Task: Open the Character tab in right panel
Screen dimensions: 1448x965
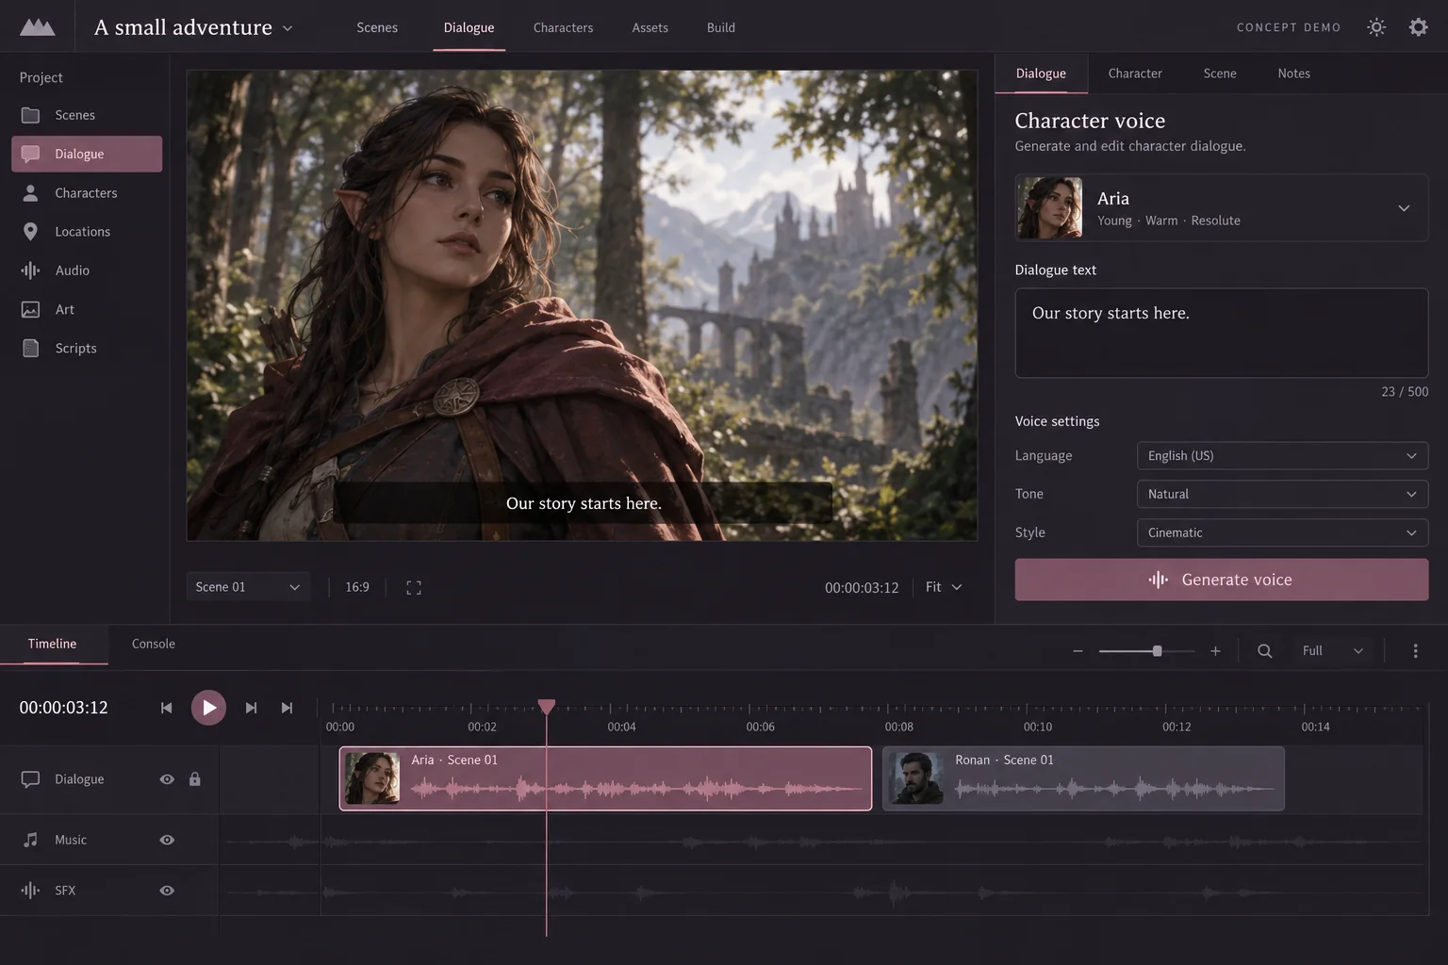Action: (x=1135, y=74)
